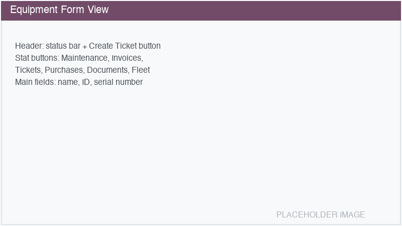
Task: Select the word 'Fleet'
Action: 141,70
